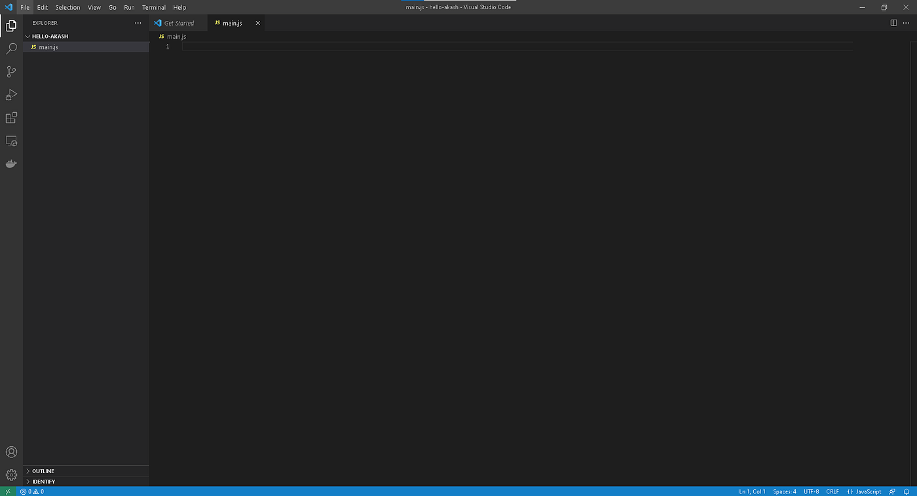917x496 pixels.
Task: Expand the Outline section
Action: click(86, 471)
